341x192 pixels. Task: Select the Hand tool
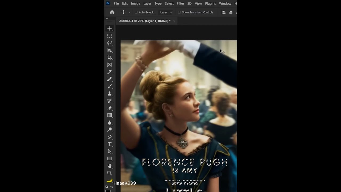tap(109, 166)
